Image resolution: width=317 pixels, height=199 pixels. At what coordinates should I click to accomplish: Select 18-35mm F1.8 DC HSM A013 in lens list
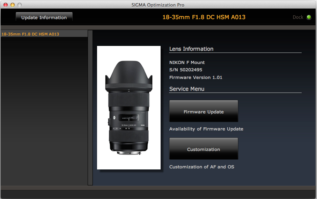(44, 34)
